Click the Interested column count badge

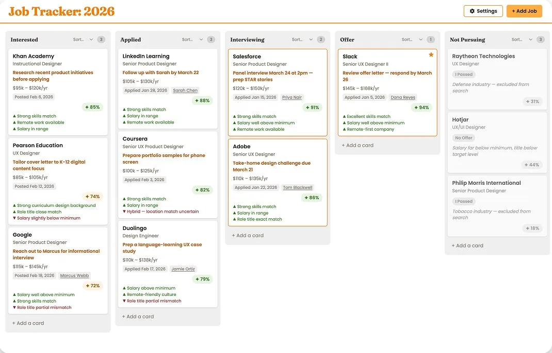[101, 40]
